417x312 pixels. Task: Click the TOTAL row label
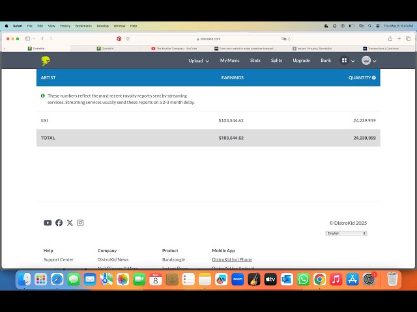(48, 138)
